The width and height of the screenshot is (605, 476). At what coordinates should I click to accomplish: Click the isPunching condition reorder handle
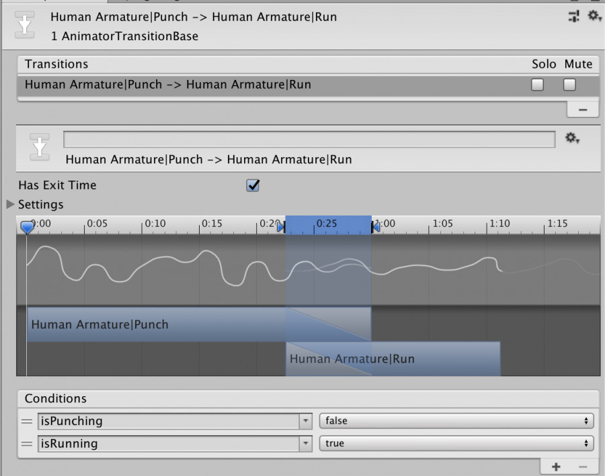tap(27, 421)
